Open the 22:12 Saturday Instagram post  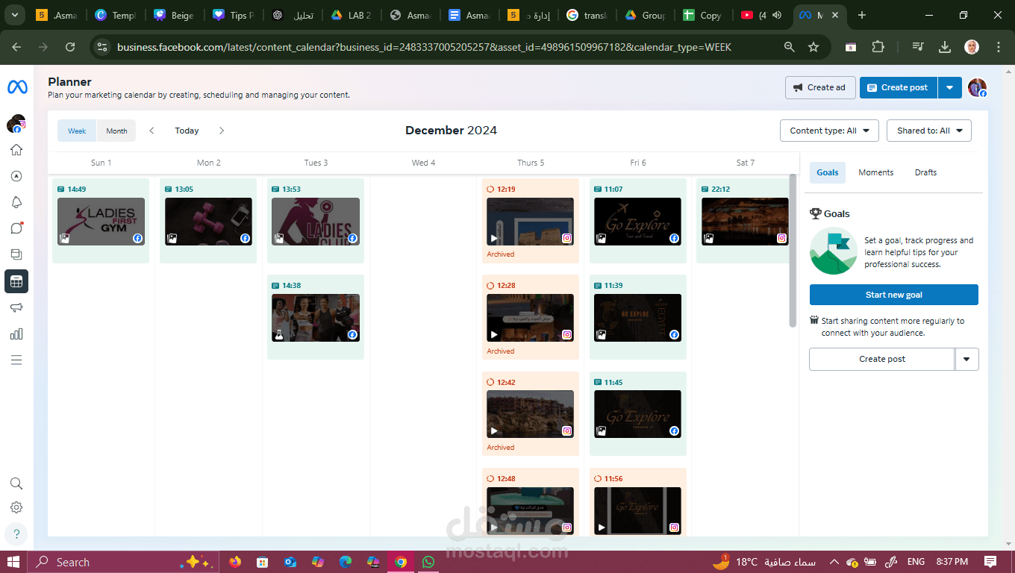[745, 222]
